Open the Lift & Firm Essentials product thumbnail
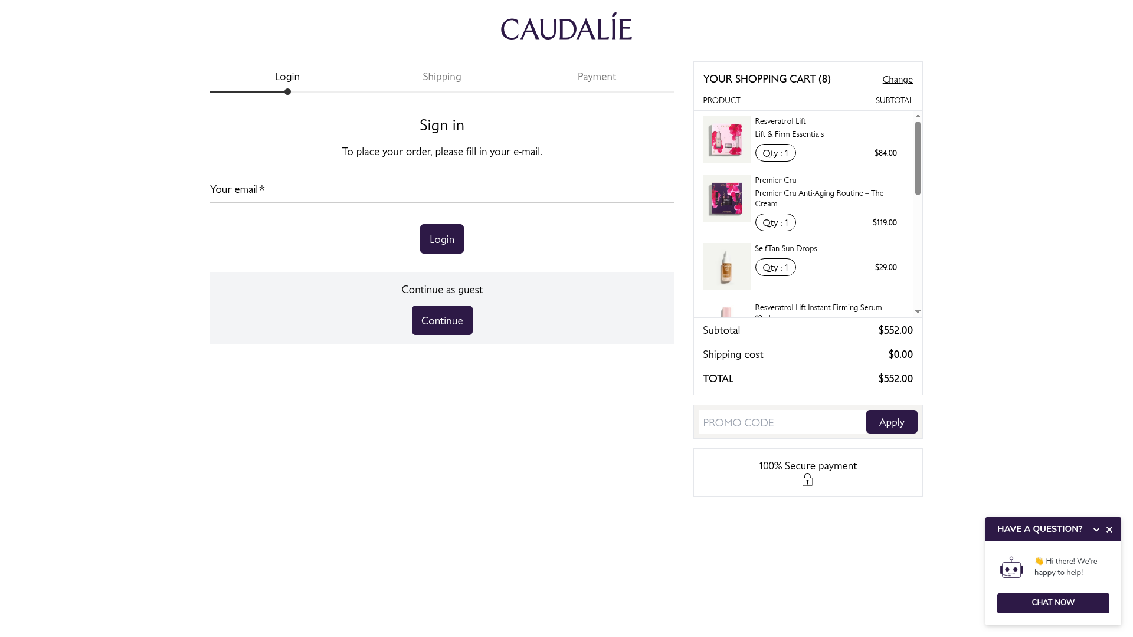This screenshot has height=637, width=1133. point(726,139)
